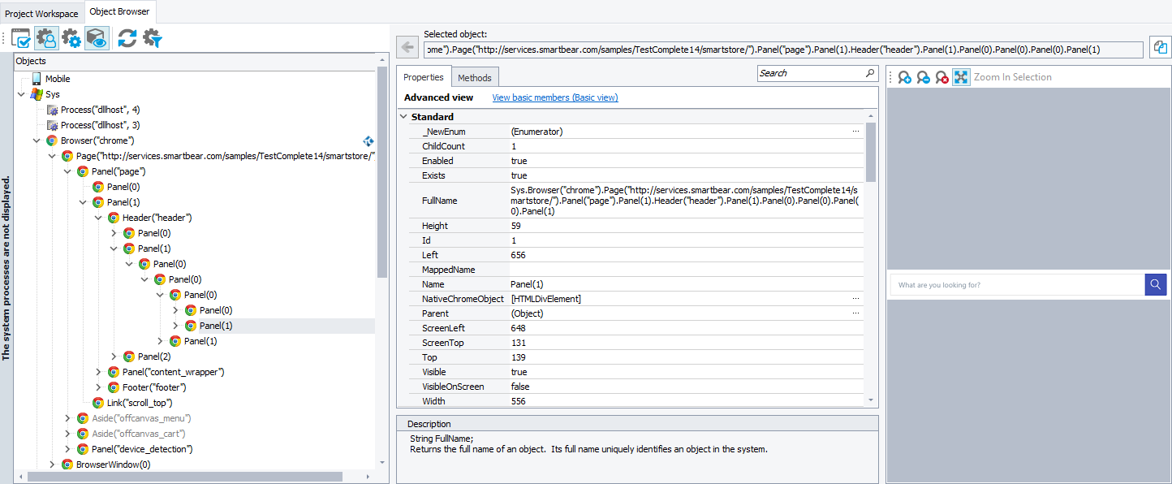
Task: Collapse the Header("header") tree node
Action: pos(98,217)
